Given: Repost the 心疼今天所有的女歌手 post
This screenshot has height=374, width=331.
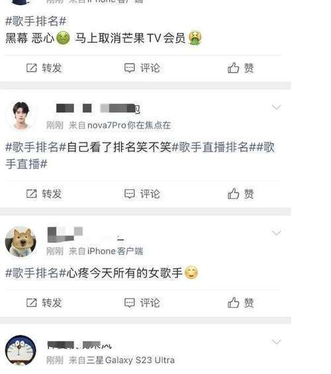Looking at the screenshot, I should coord(44,303).
